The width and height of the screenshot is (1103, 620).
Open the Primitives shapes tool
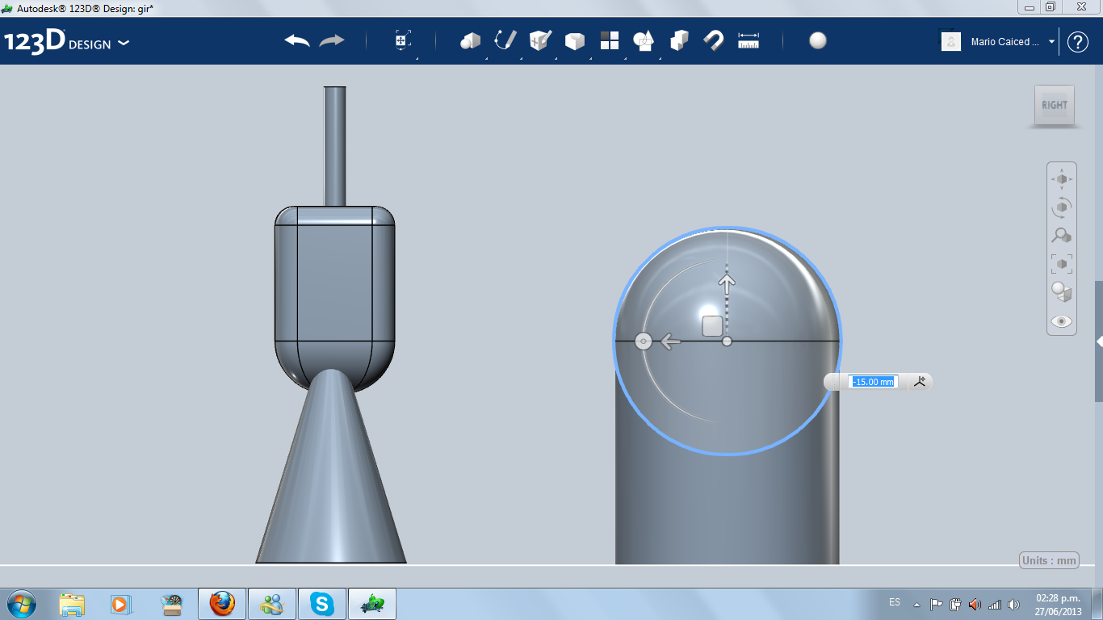pos(470,41)
